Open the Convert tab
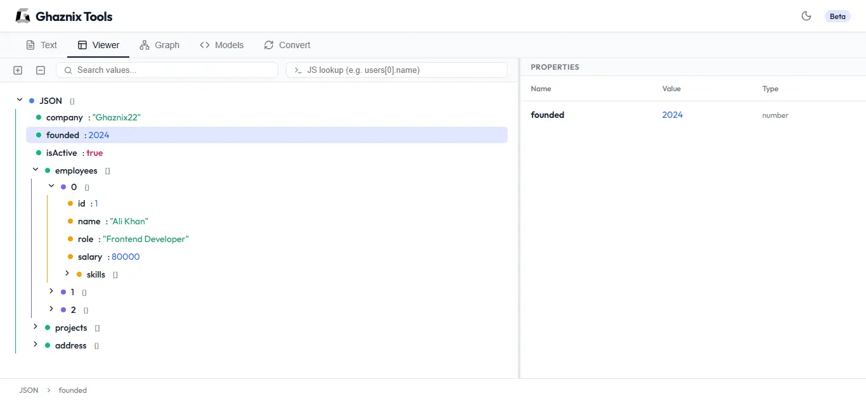This screenshot has height=401, width=866. point(287,45)
